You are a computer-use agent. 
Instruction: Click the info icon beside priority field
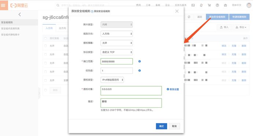(140, 70)
